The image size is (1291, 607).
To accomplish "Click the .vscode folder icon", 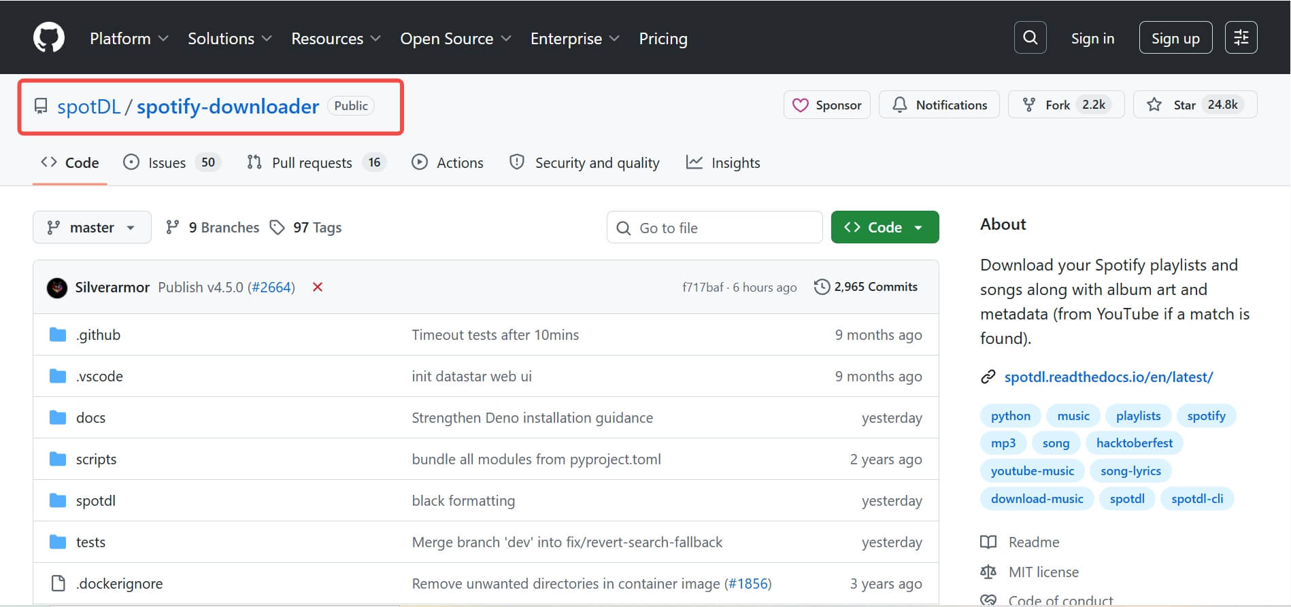I will click(x=58, y=376).
